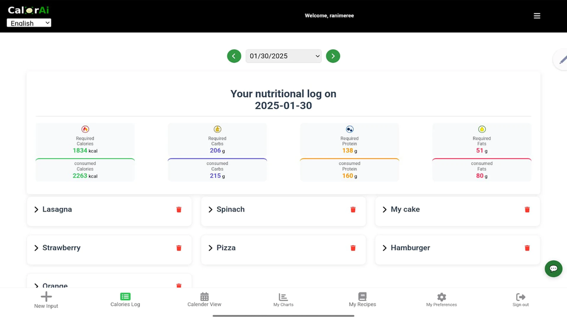Advance to the next day

coord(333,56)
